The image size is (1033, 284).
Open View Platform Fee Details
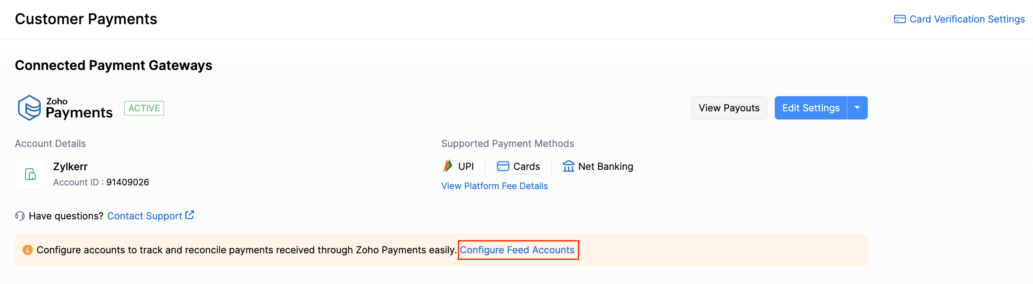click(494, 186)
